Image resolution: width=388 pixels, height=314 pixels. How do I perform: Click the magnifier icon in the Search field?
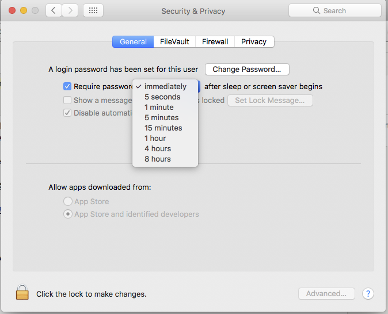tap(316, 10)
